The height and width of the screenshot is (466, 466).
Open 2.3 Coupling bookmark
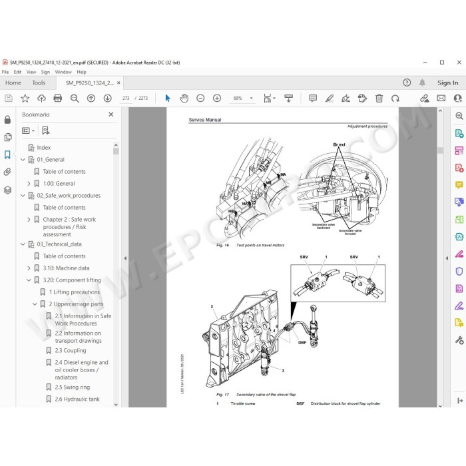click(71, 351)
